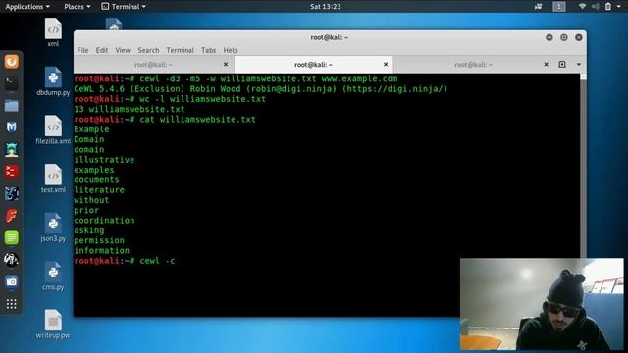The width and height of the screenshot is (628, 353).
Task: Switch to the third root@kali tab
Action: [x=473, y=65]
